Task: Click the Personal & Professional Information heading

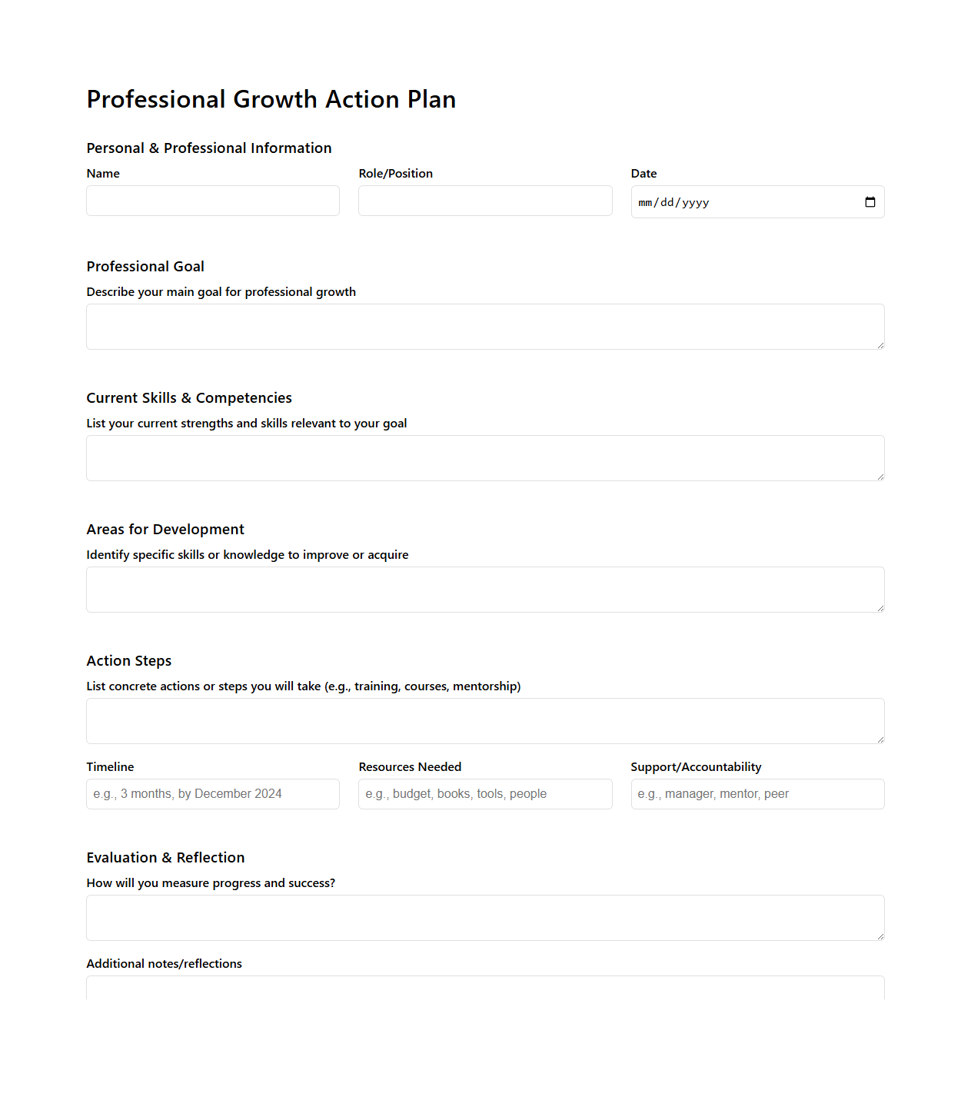Action: coord(208,148)
